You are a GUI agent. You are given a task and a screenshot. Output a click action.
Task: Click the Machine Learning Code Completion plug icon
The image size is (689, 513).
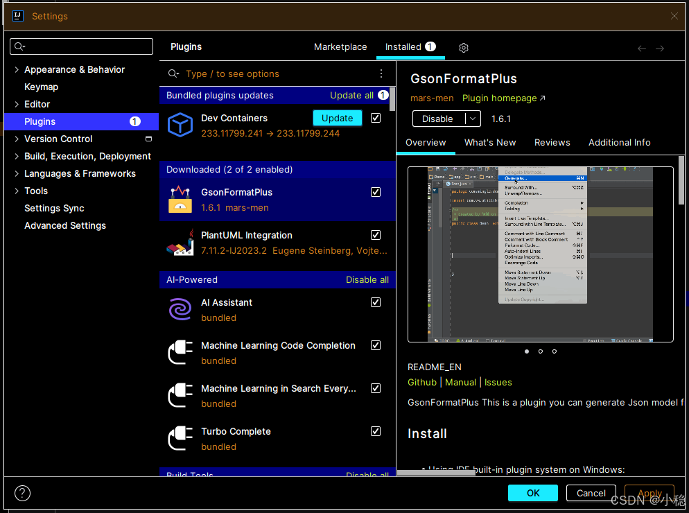[x=180, y=353]
